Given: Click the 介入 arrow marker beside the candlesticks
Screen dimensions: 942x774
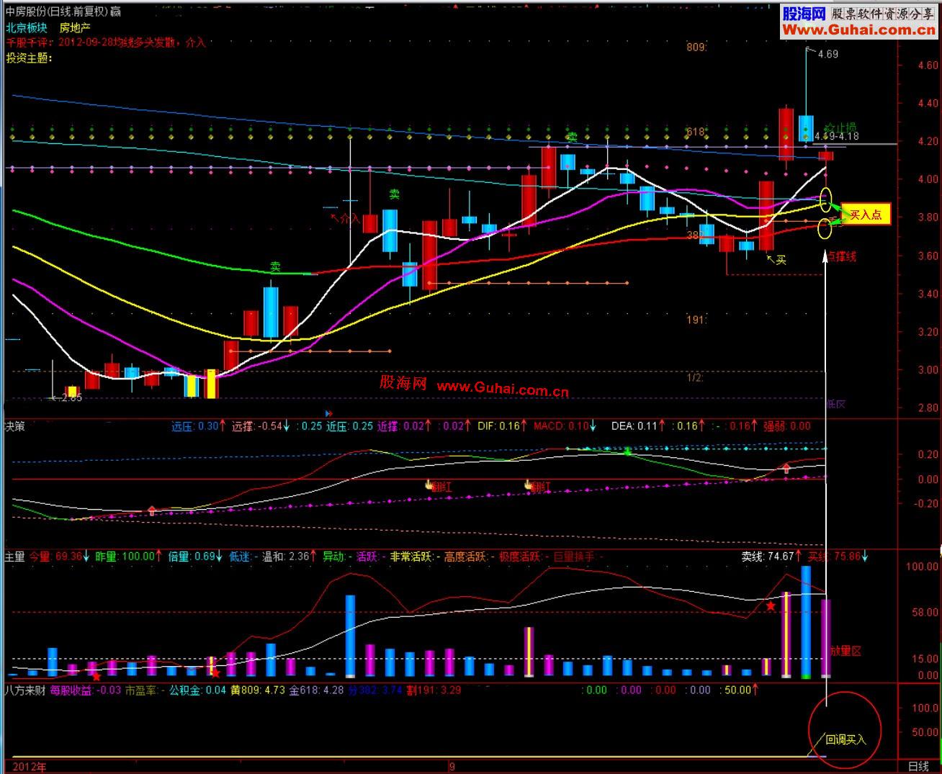Looking at the screenshot, I should point(345,217).
